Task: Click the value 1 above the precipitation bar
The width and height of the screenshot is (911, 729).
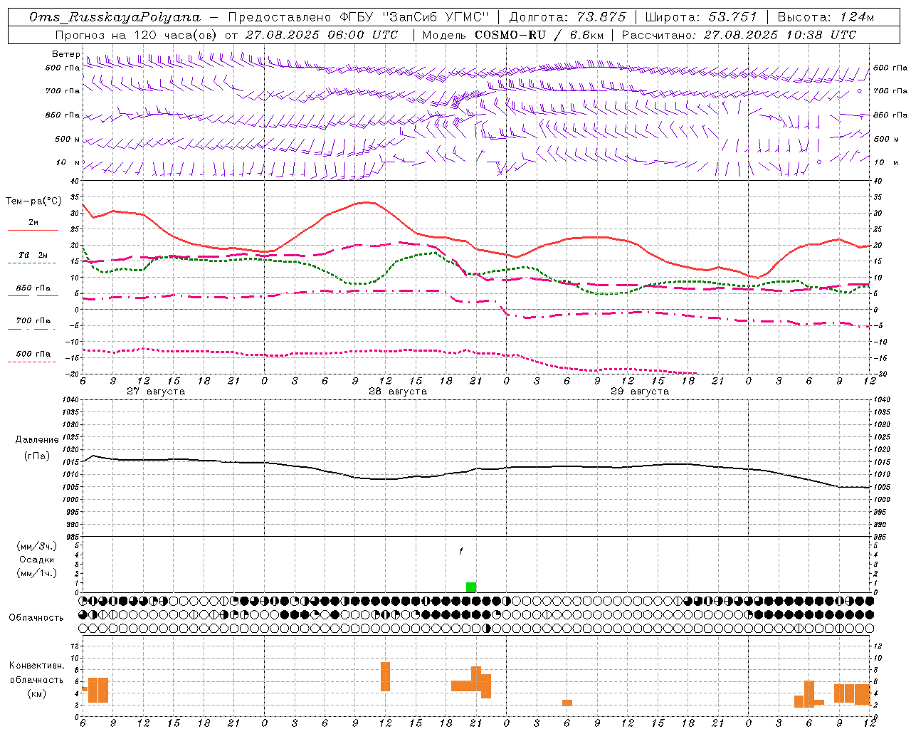Action: (461, 551)
